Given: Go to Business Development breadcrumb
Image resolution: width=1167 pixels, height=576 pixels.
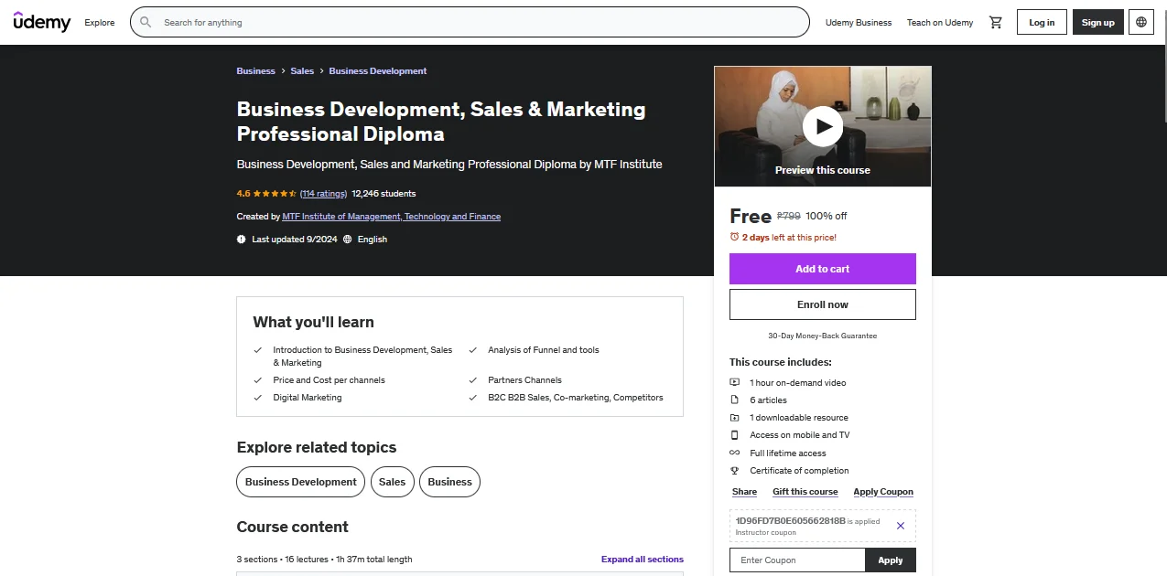Looking at the screenshot, I should click(x=378, y=70).
